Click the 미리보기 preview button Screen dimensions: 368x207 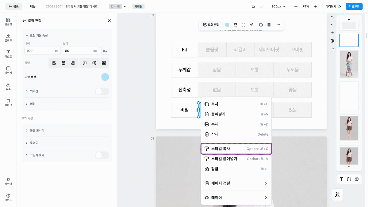coord(333,6)
